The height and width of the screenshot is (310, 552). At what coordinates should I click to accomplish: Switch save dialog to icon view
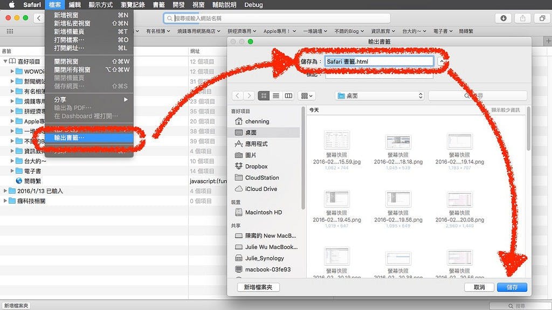[x=264, y=95]
